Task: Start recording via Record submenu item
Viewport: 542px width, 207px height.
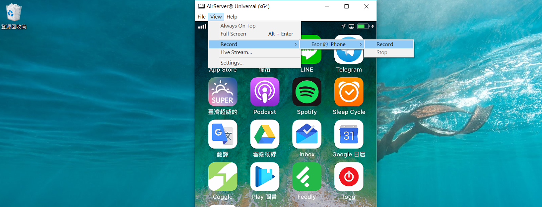Action: [389, 44]
